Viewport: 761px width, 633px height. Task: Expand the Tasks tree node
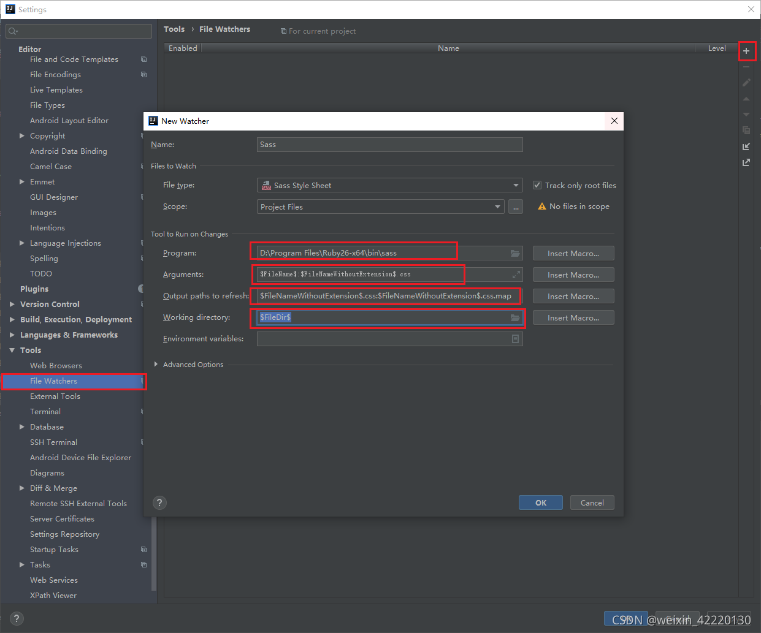pos(22,565)
